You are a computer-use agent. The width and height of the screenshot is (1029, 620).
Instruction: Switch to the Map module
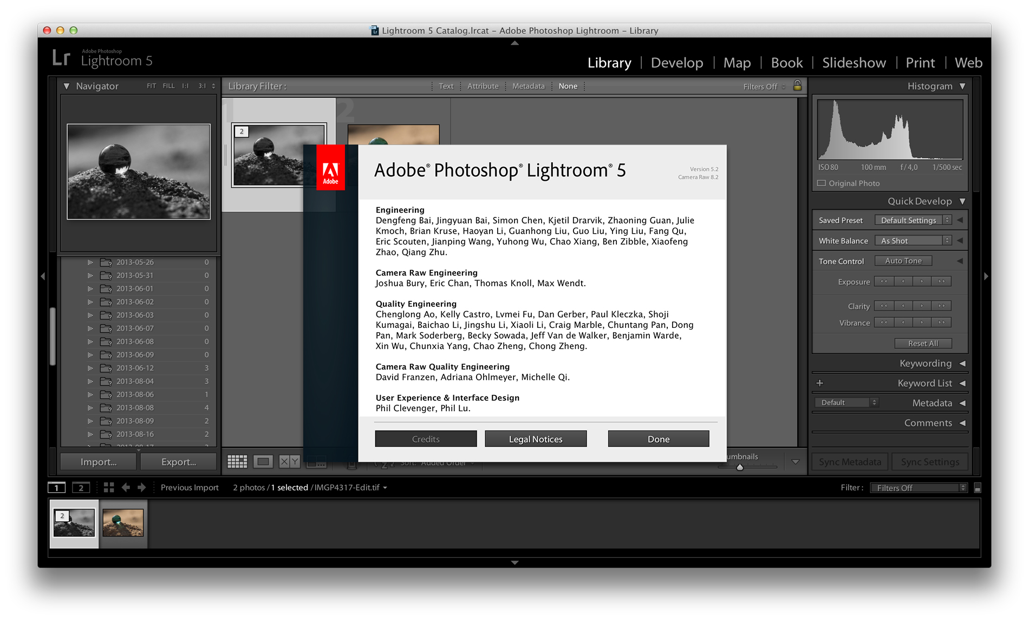tap(737, 63)
